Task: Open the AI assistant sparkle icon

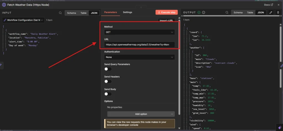Action: pos(279,127)
